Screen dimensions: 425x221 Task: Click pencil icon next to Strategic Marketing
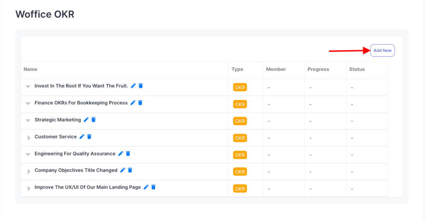coord(86,120)
